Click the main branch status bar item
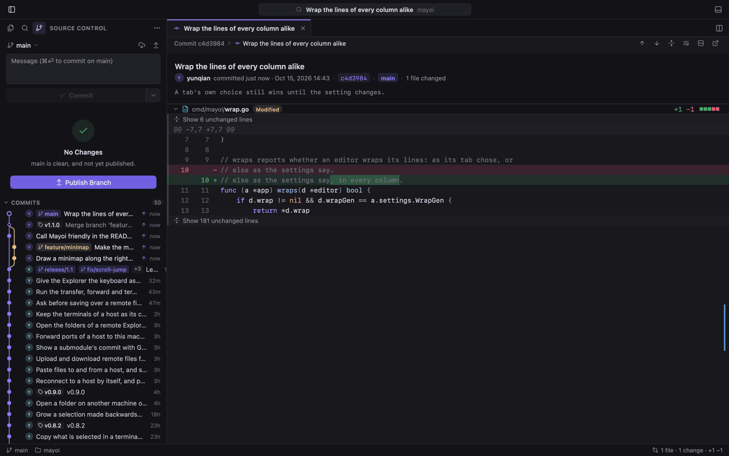Image resolution: width=729 pixels, height=456 pixels. click(17, 450)
